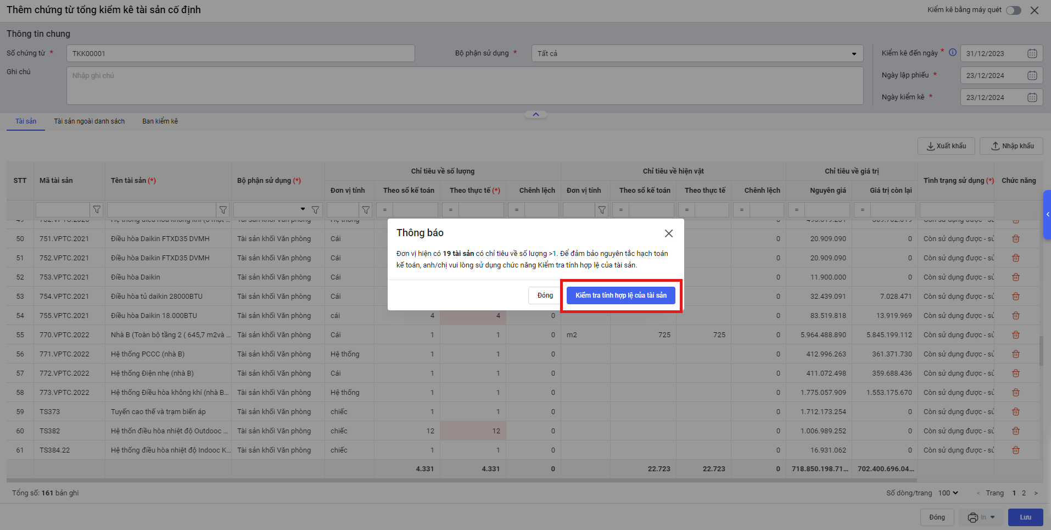
Task: Click the filter icon in Mã tài sản column
Action: [97, 210]
